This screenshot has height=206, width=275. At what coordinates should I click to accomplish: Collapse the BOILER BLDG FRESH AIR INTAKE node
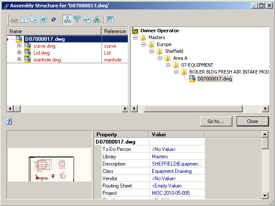coord(176,72)
